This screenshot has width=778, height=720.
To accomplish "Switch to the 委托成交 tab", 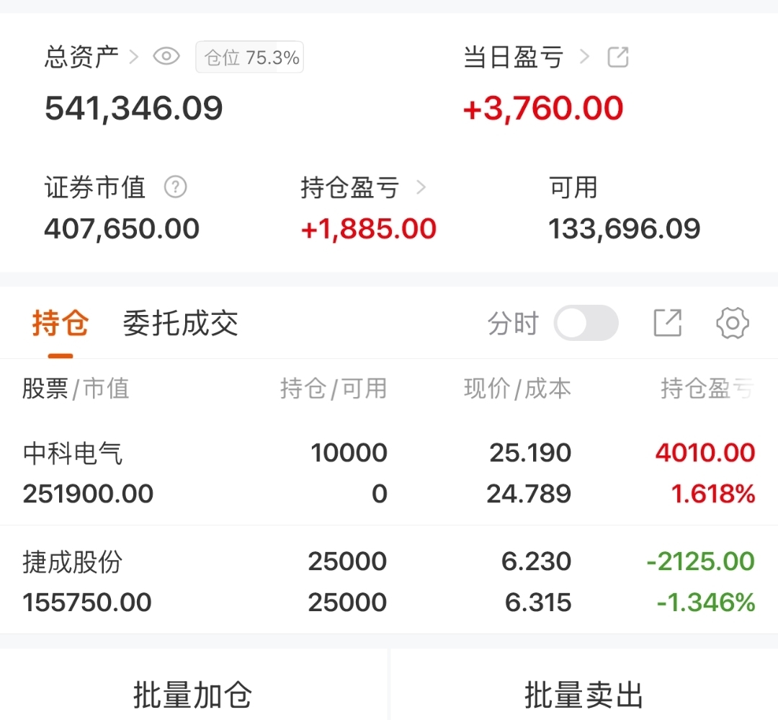I will pyautogui.click(x=180, y=324).
